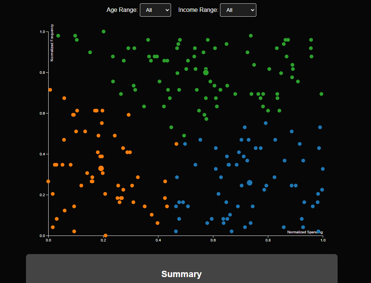Click the leftmost green point in top-left corner
The width and height of the screenshot is (371, 283).
tap(58, 36)
